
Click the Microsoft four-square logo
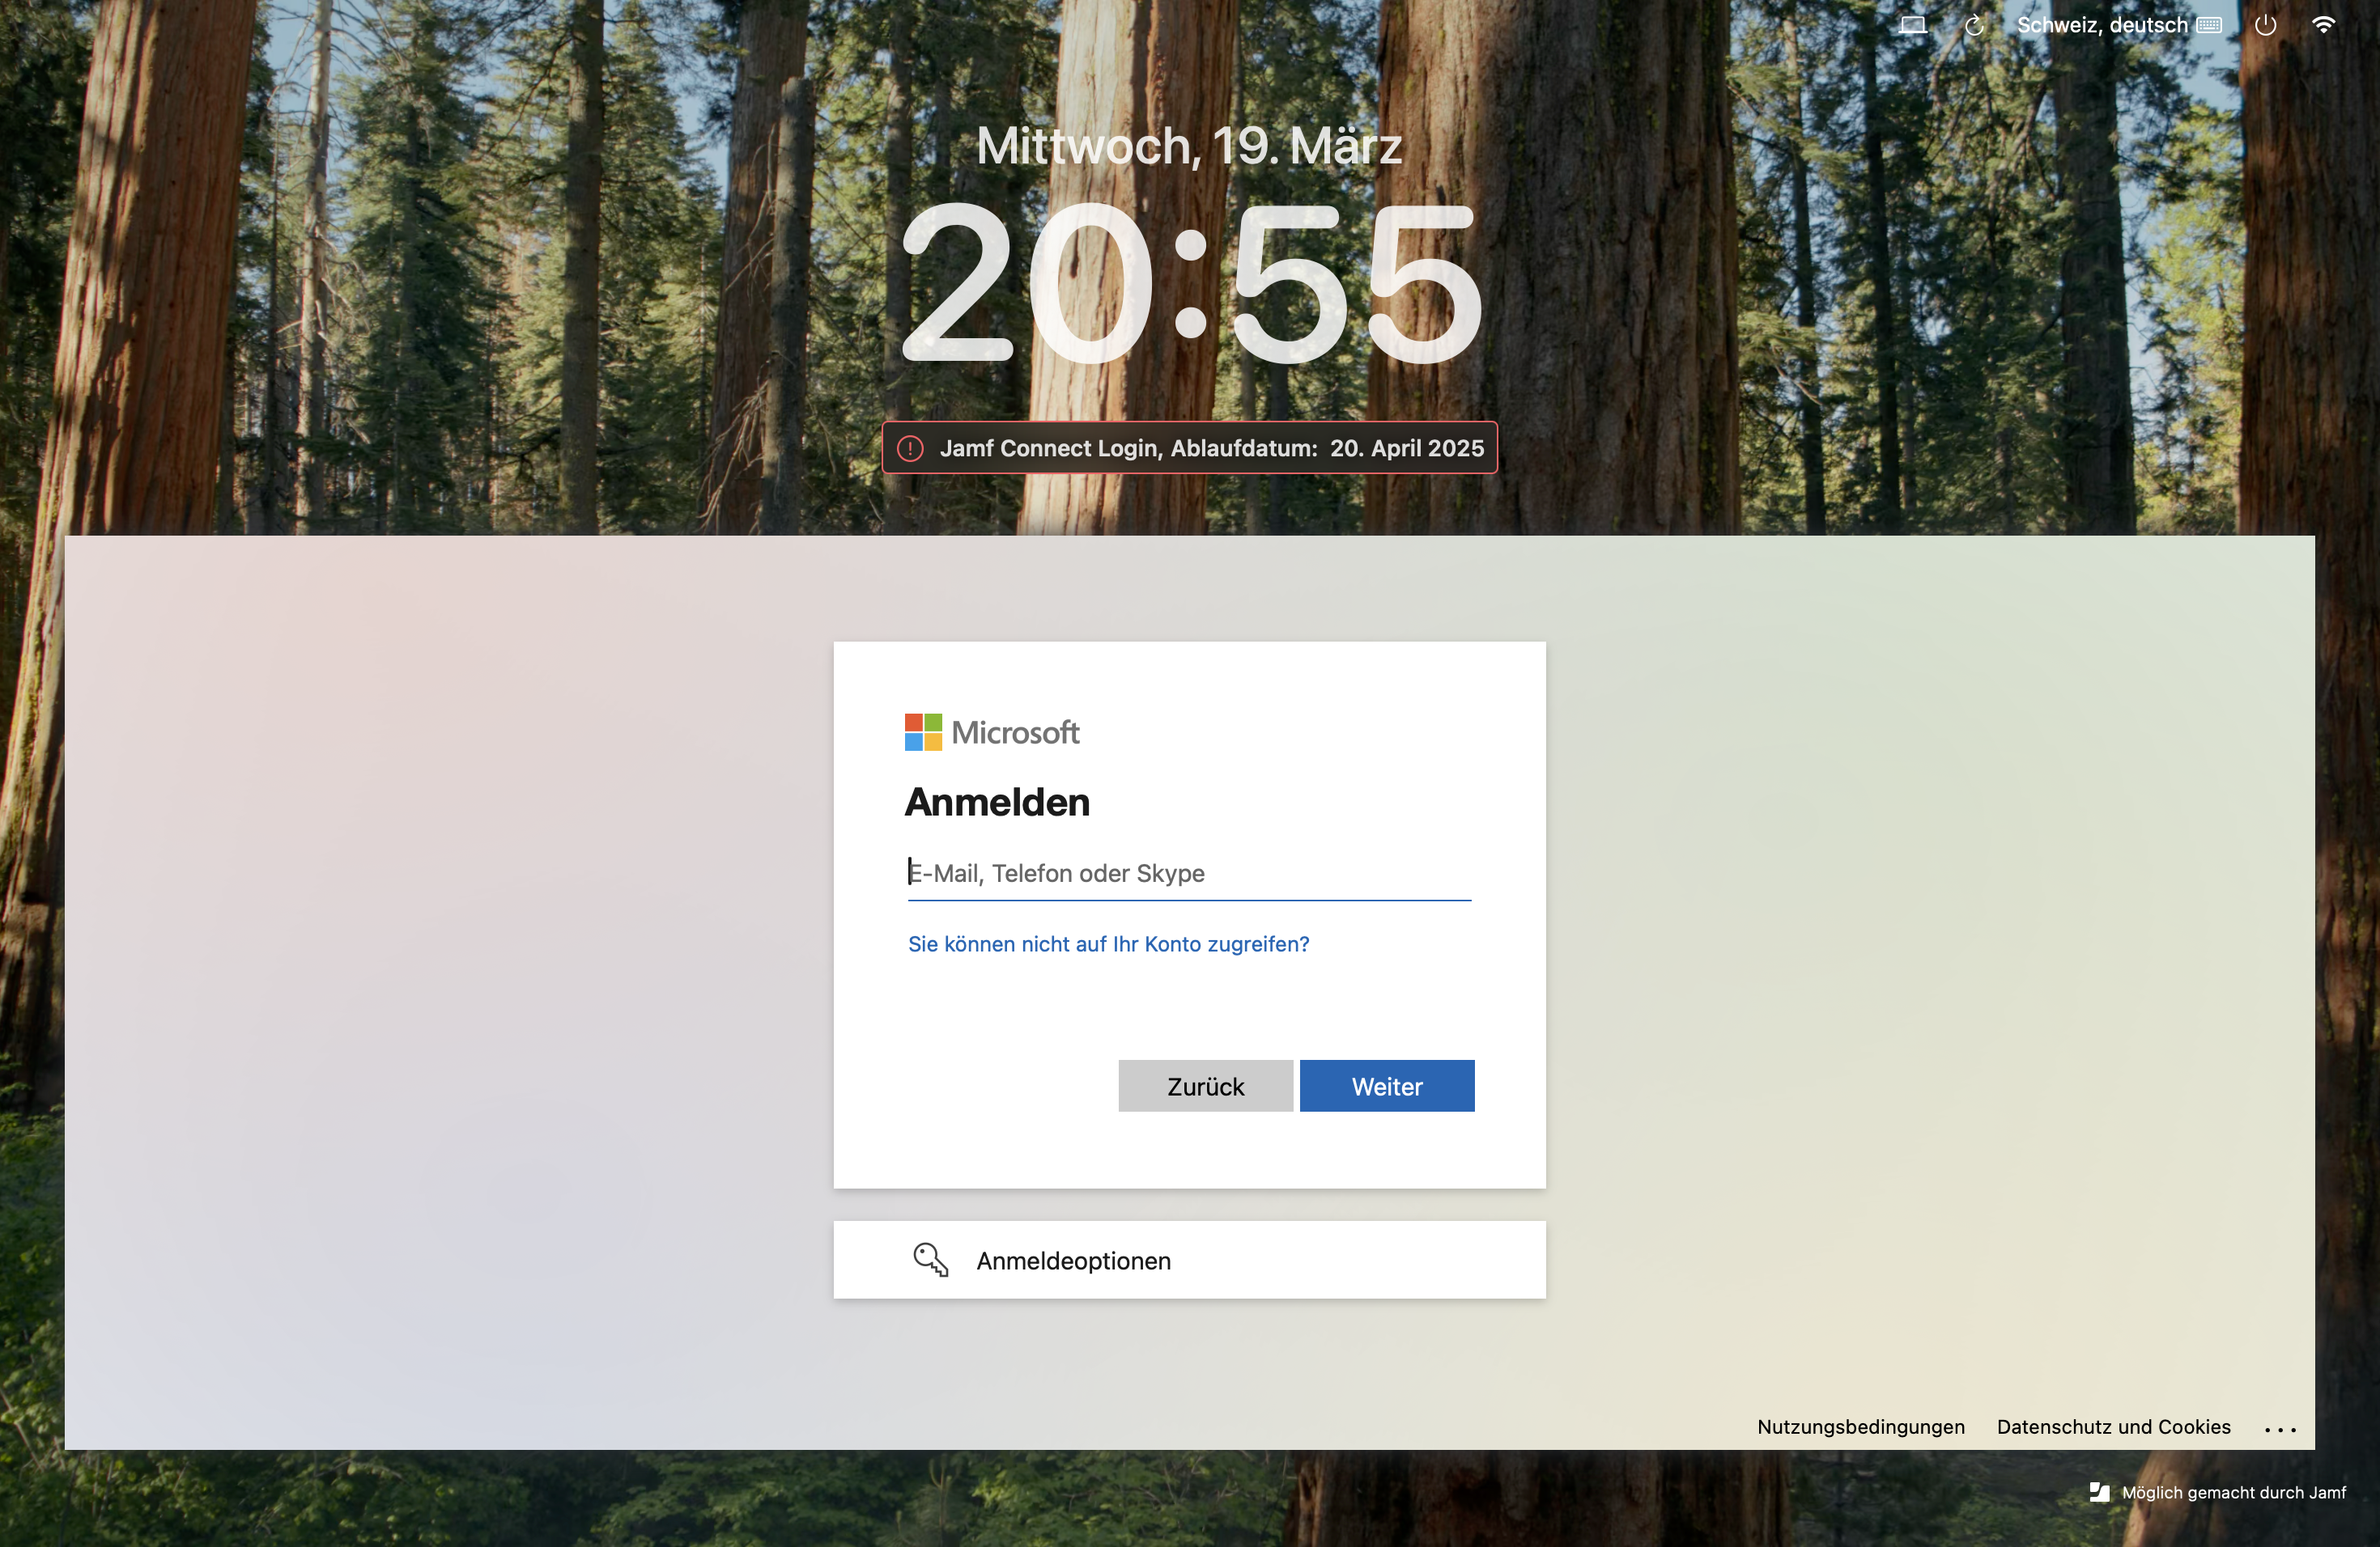coord(923,732)
